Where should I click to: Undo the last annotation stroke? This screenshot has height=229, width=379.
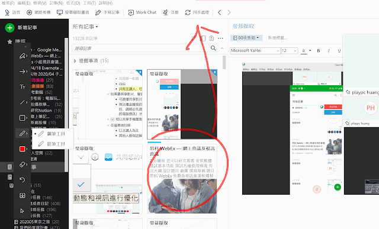pos(23,180)
